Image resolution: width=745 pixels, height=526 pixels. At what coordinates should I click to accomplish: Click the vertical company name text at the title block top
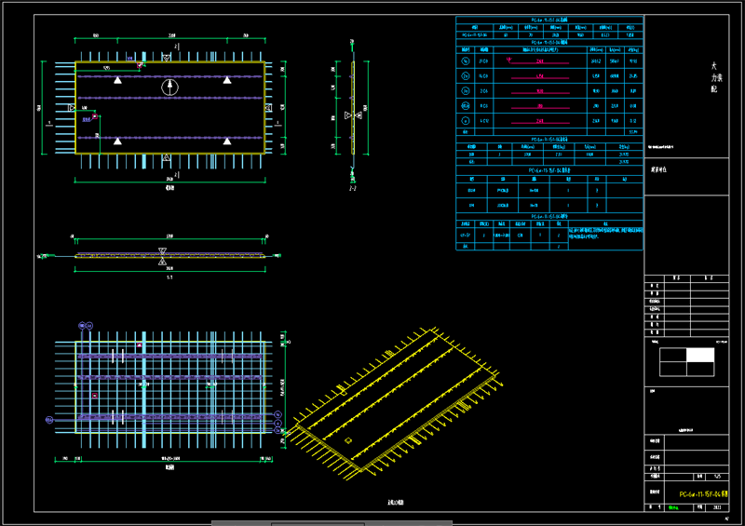[715, 77]
